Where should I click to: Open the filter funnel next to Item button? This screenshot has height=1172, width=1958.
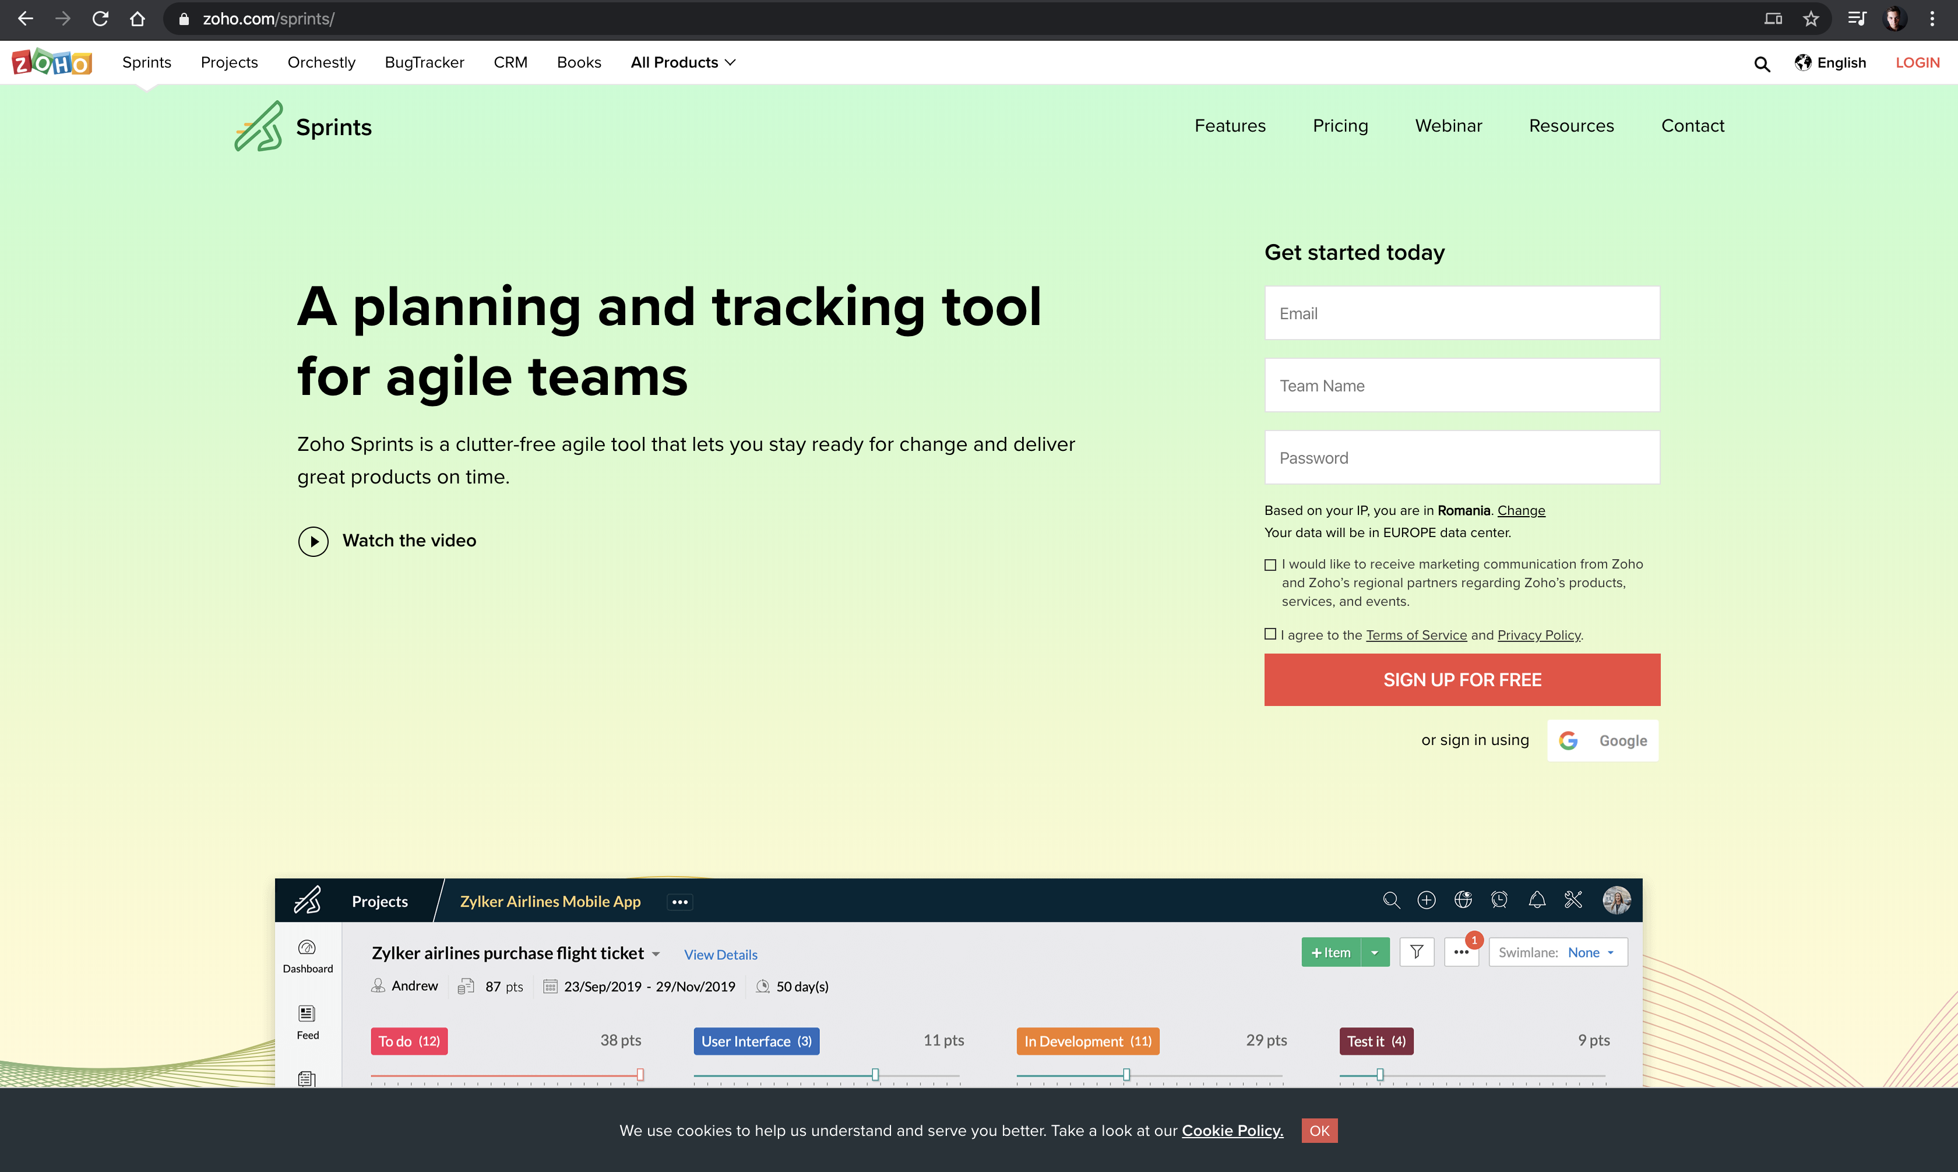1416,952
